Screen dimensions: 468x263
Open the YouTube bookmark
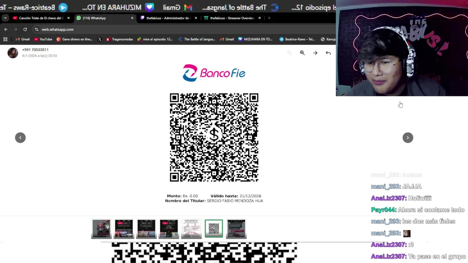coord(43,39)
